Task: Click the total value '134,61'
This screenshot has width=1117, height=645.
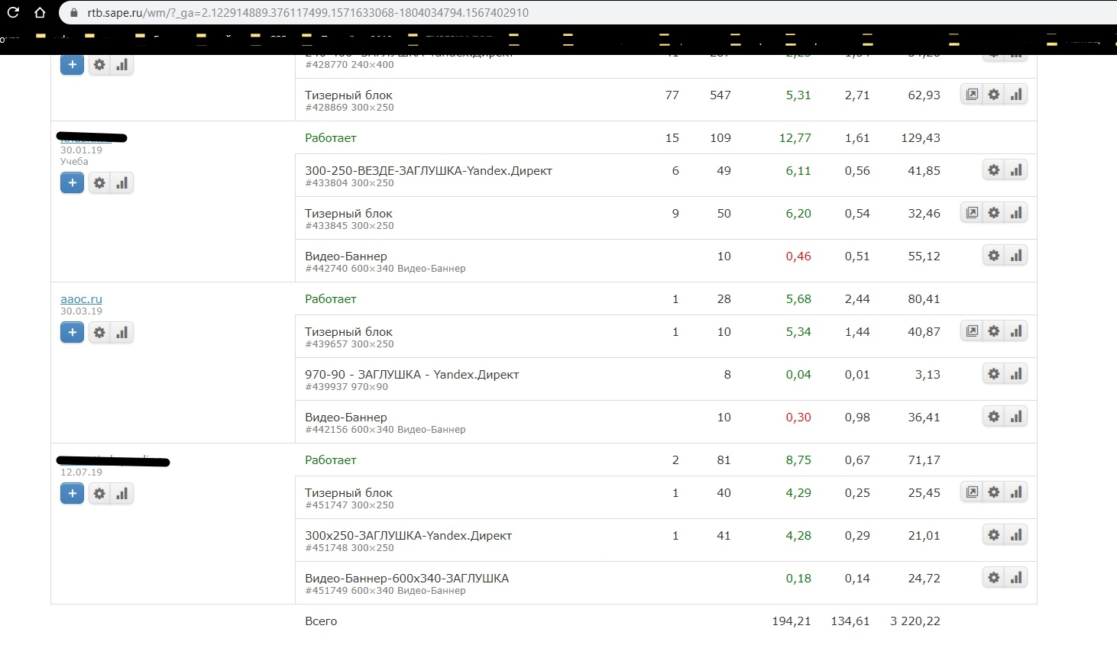Action: (x=850, y=621)
